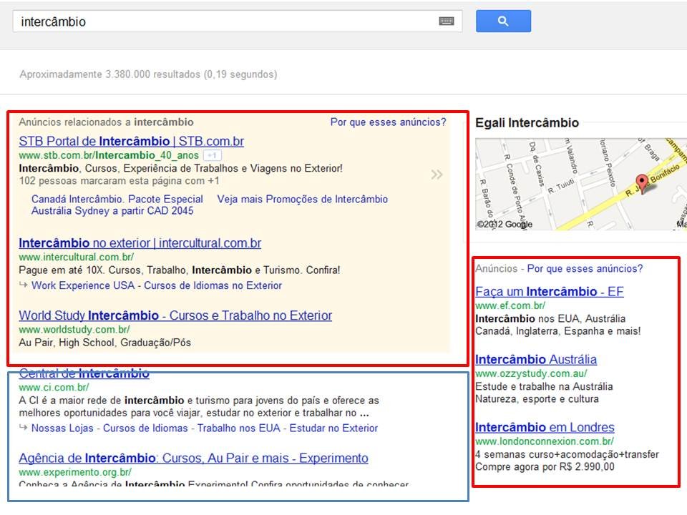
Task: Open Cursos de Idiomas sitelink under CI result
Action: pyautogui.click(x=145, y=428)
